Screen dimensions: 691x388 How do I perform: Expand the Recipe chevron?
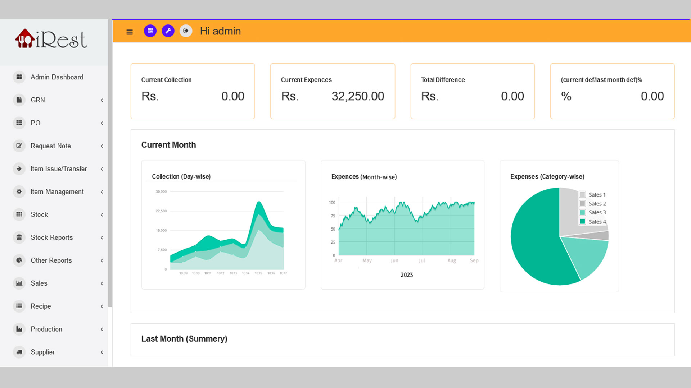click(x=102, y=306)
